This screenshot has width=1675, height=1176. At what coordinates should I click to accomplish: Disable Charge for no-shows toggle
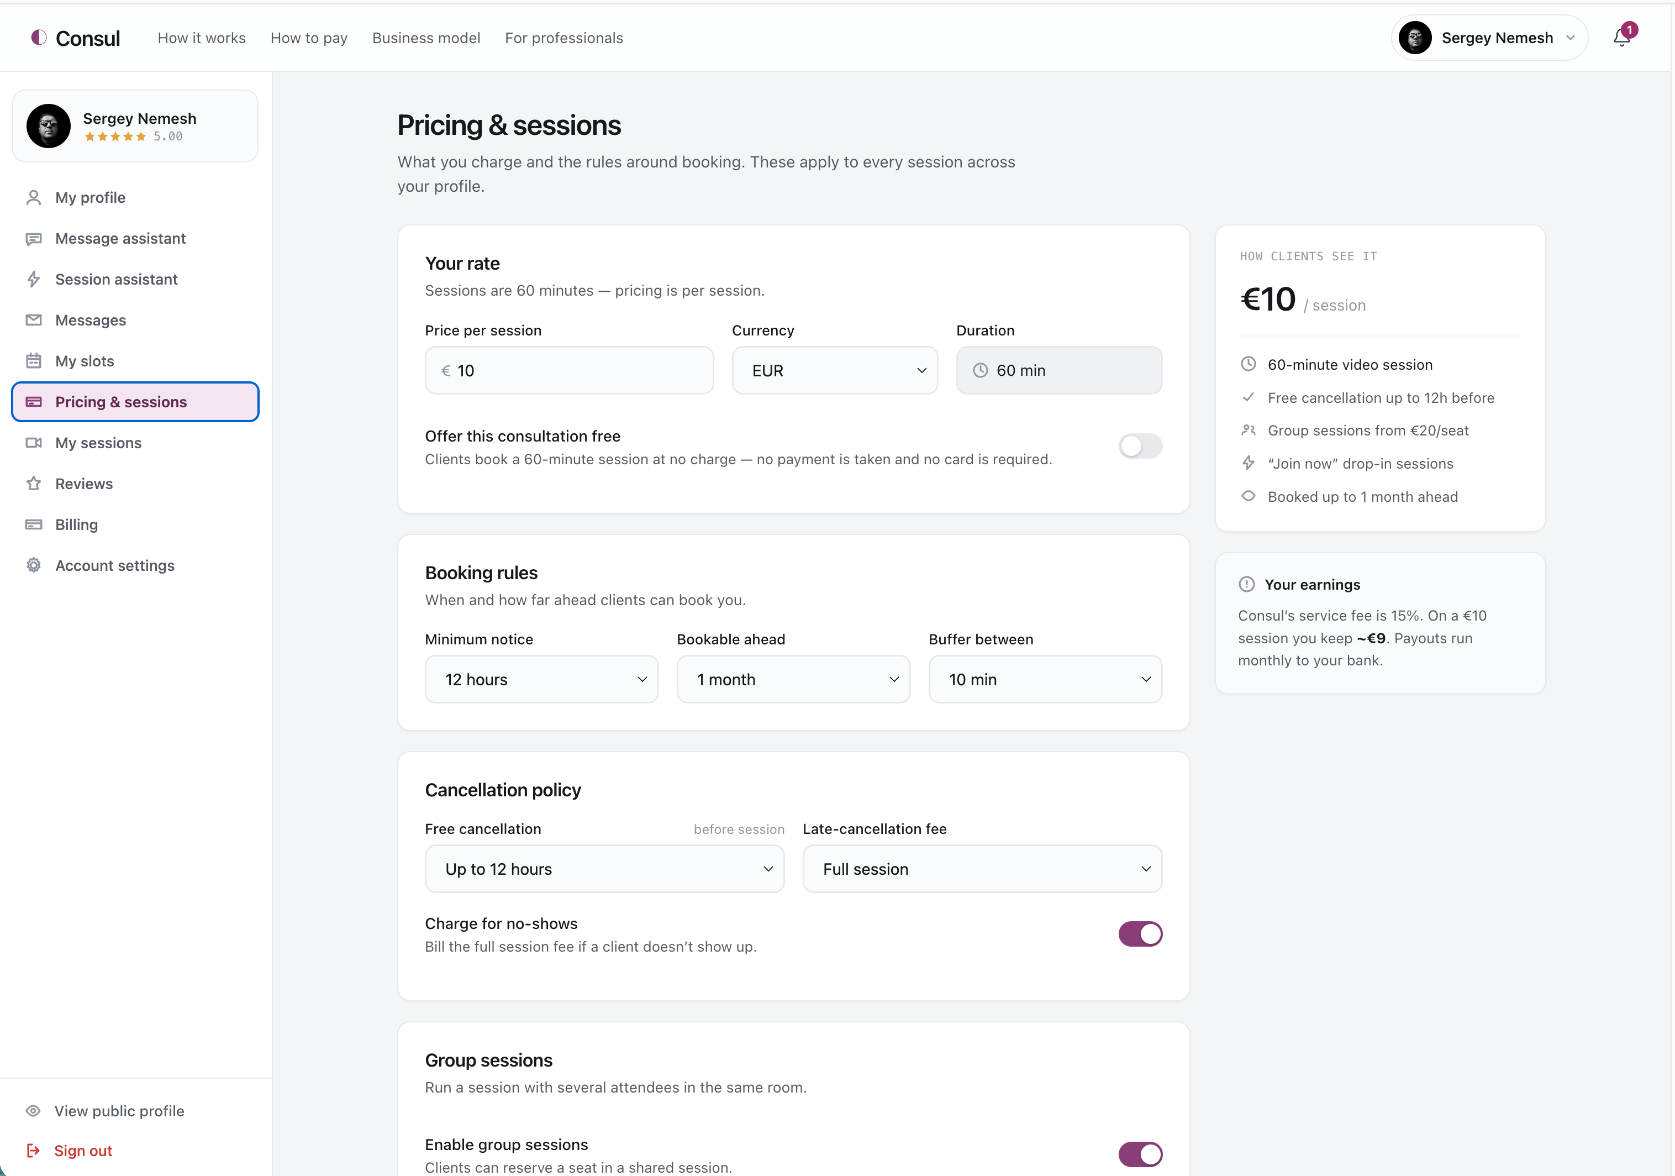click(x=1140, y=935)
